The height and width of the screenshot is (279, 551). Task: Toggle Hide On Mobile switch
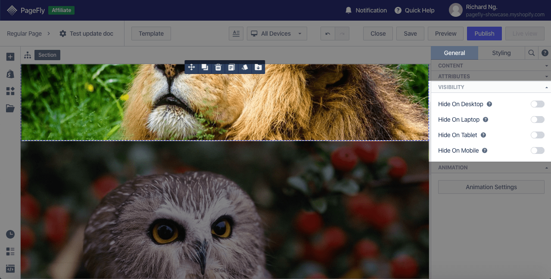(537, 150)
